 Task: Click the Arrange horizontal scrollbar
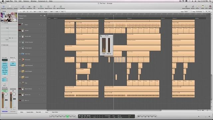[104, 110]
